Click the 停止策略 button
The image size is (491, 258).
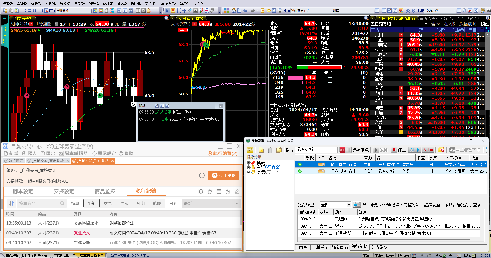click(x=223, y=175)
